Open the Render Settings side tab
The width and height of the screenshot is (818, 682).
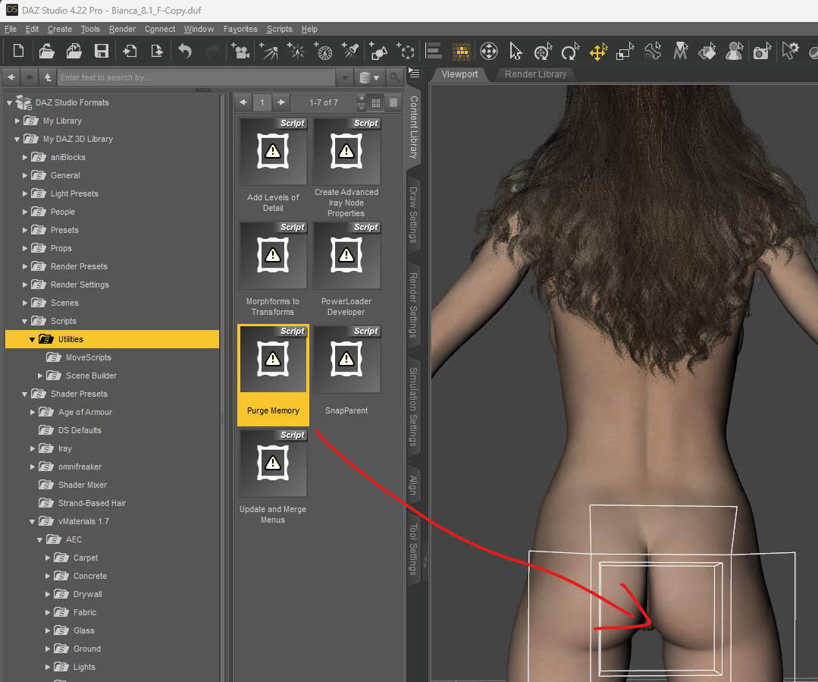click(x=413, y=305)
